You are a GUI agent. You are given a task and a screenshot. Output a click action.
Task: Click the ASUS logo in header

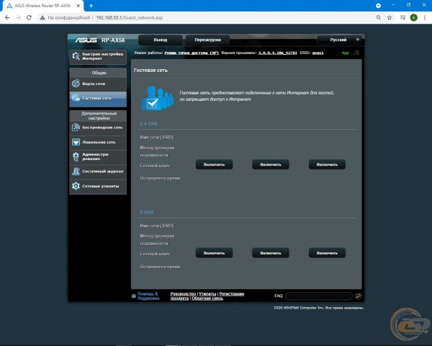[86, 40]
